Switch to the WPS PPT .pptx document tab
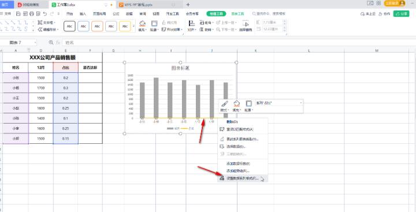 [x=150, y=5]
